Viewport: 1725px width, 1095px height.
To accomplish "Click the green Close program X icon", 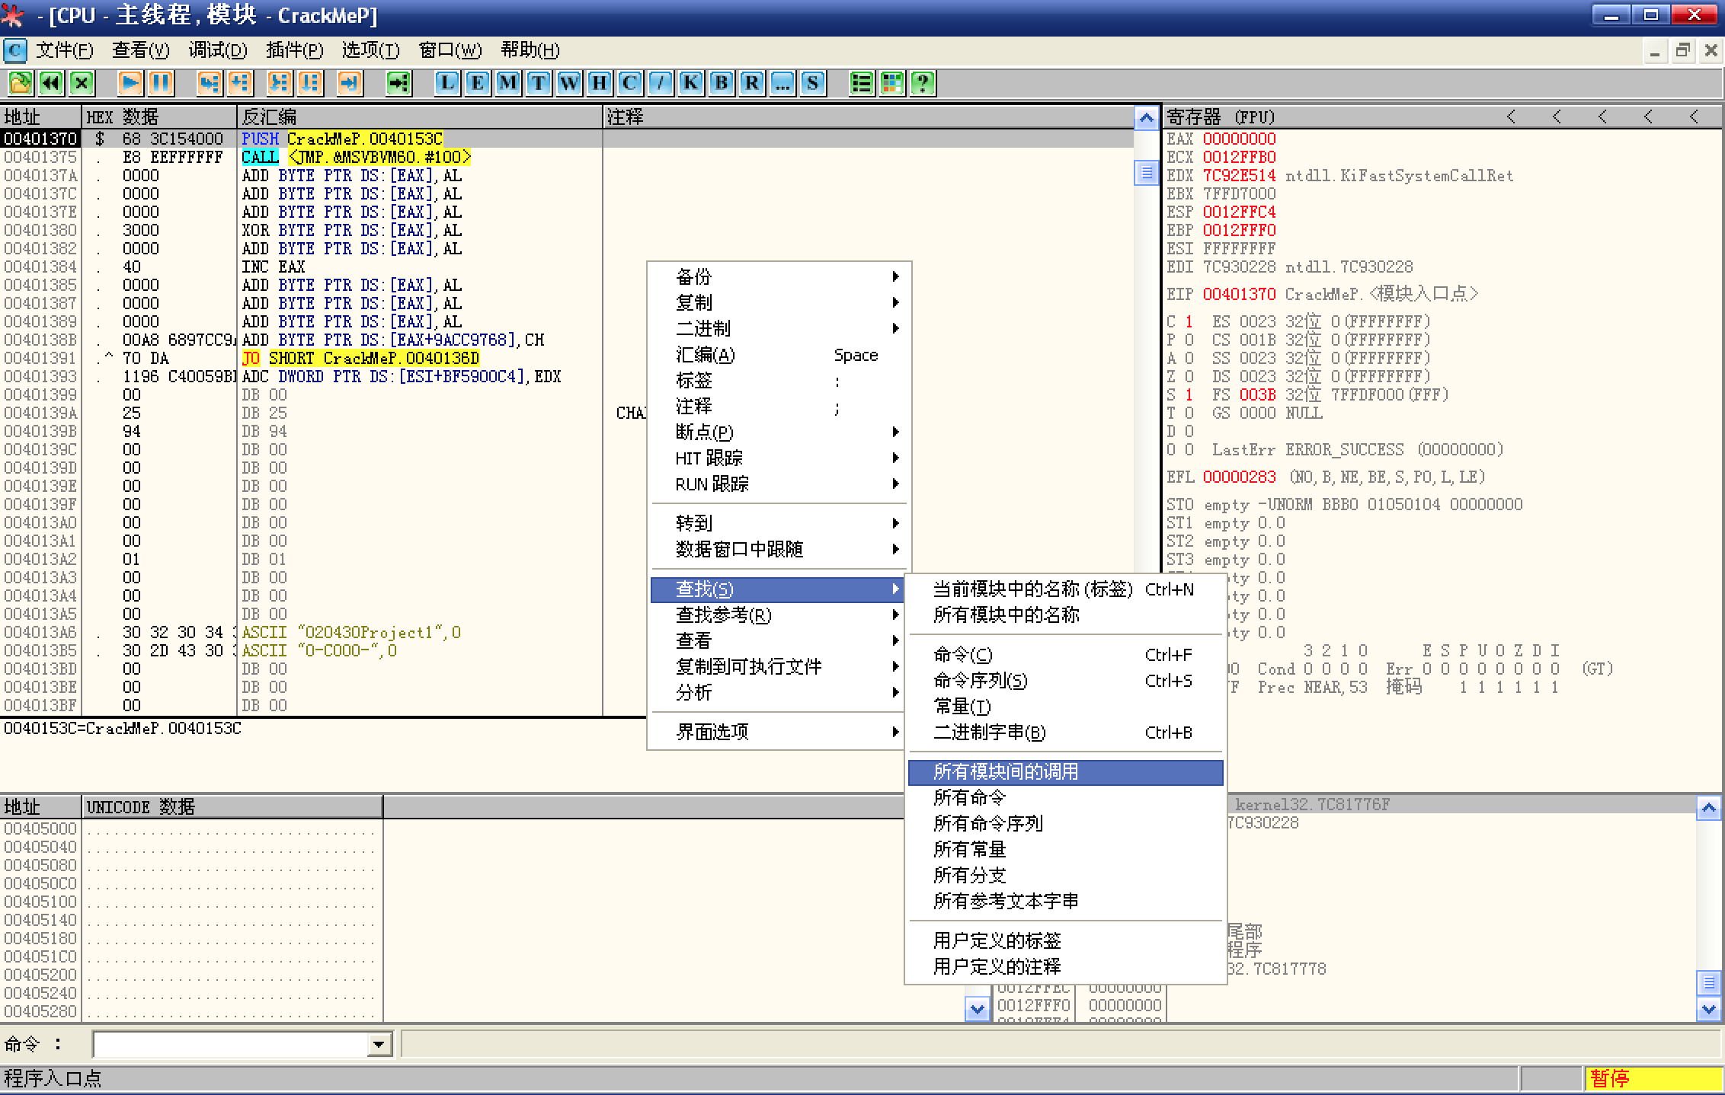I will (82, 83).
